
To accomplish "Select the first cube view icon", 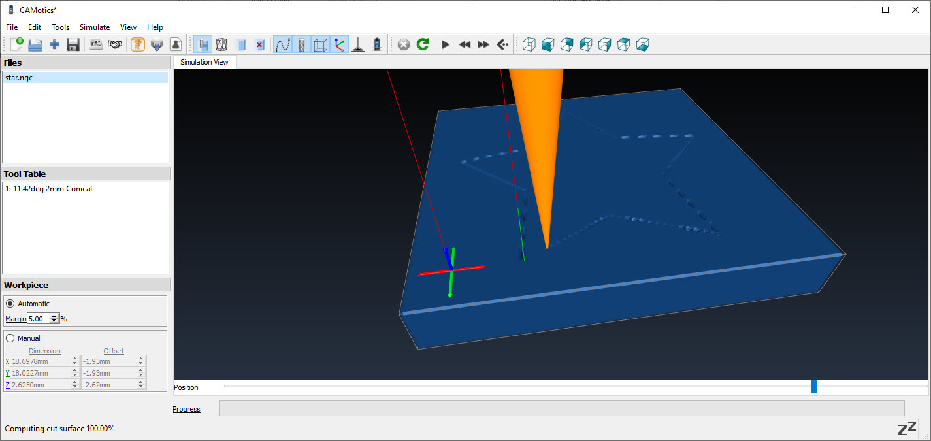I will coord(529,44).
